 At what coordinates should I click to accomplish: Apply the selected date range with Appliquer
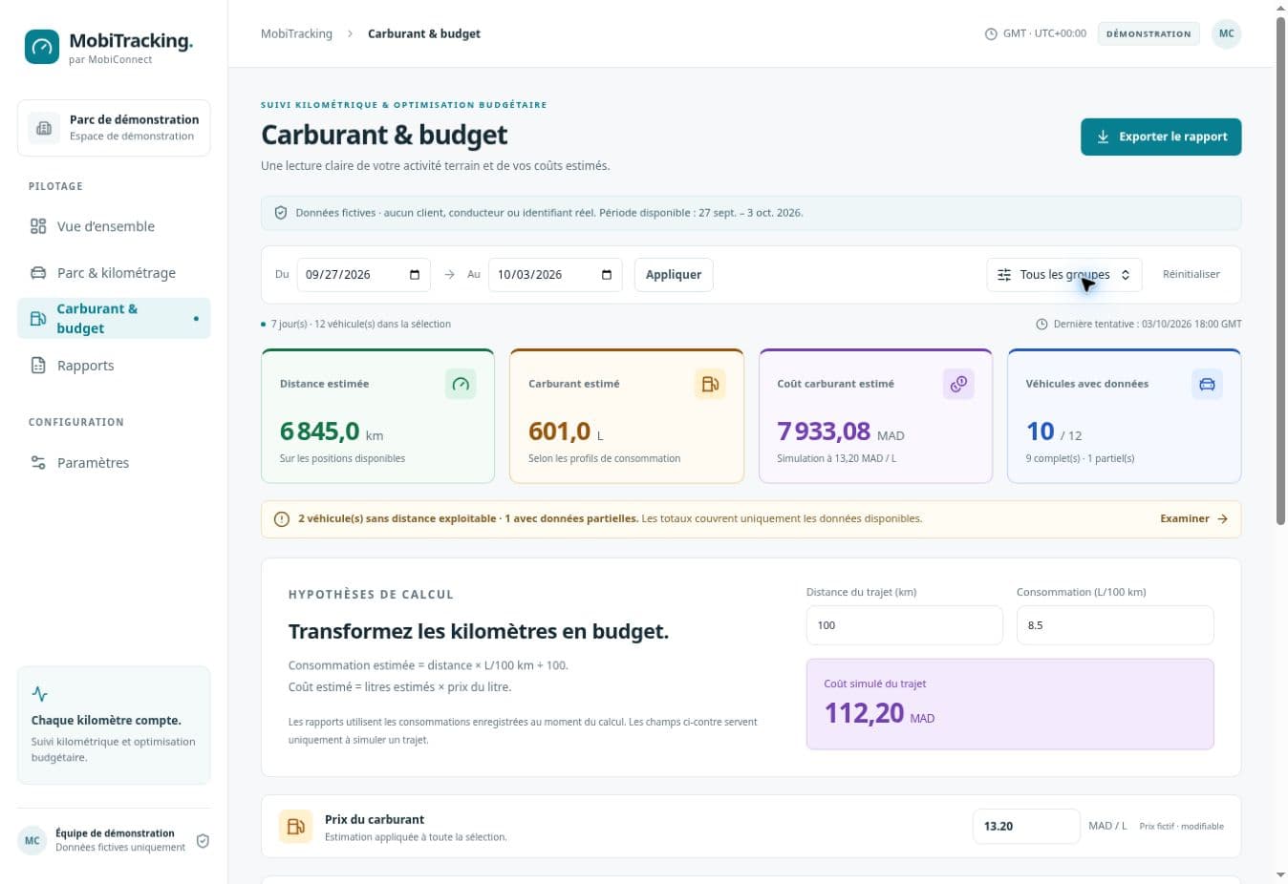coord(674,275)
